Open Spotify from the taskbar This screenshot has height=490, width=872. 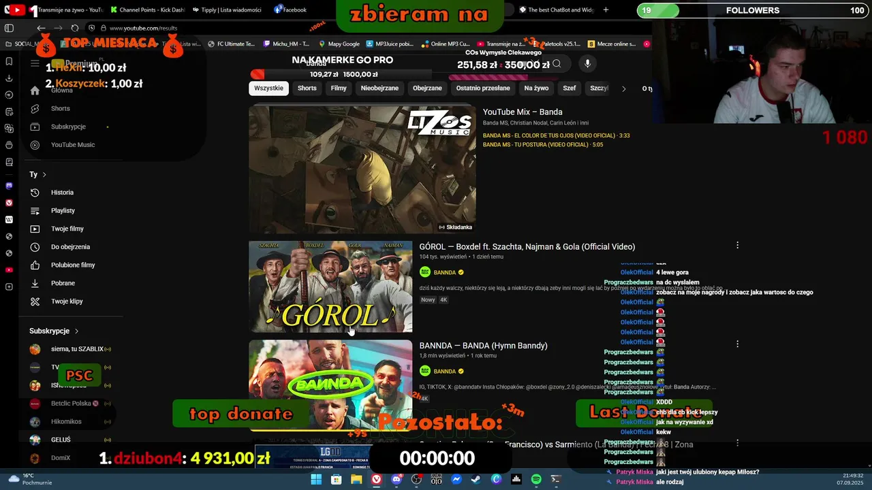[x=536, y=479]
